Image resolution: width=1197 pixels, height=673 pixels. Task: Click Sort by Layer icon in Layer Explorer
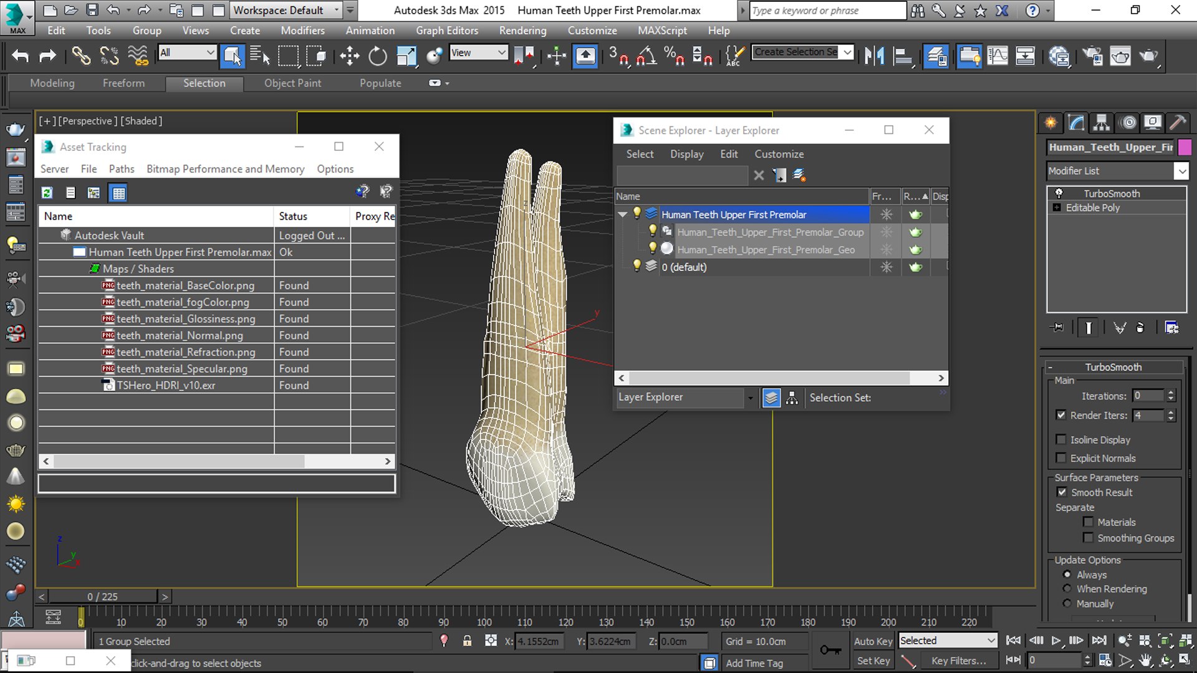[x=771, y=398]
